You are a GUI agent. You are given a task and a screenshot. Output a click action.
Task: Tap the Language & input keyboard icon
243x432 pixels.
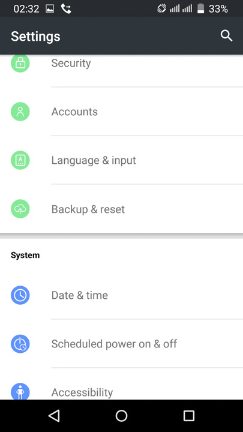(x=20, y=160)
